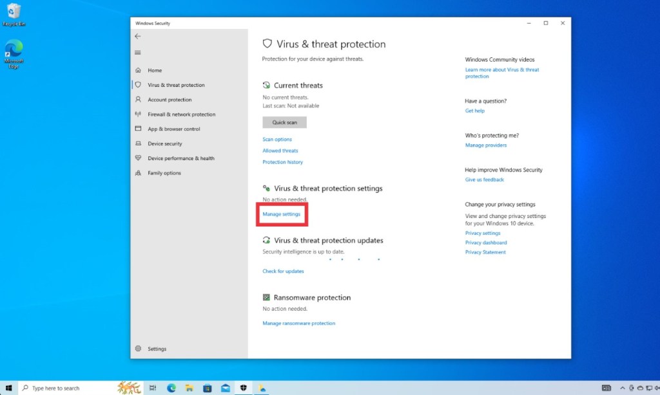660x395 pixels.
Task: Minimize the Windows Security window
Action: 529,23
